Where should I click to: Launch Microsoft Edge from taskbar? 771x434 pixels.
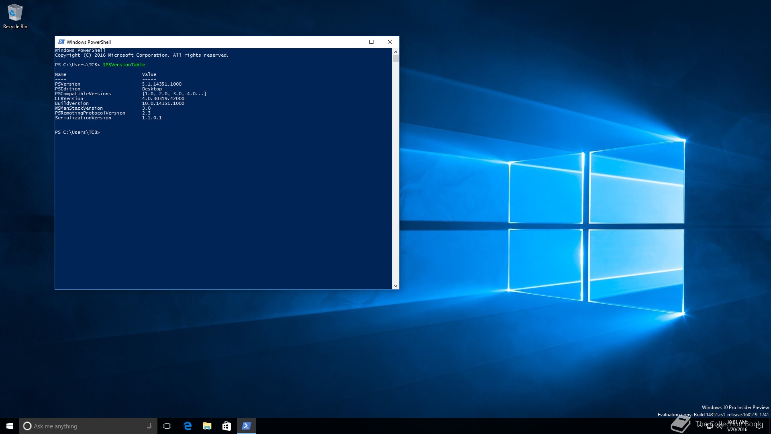tap(187, 426)
